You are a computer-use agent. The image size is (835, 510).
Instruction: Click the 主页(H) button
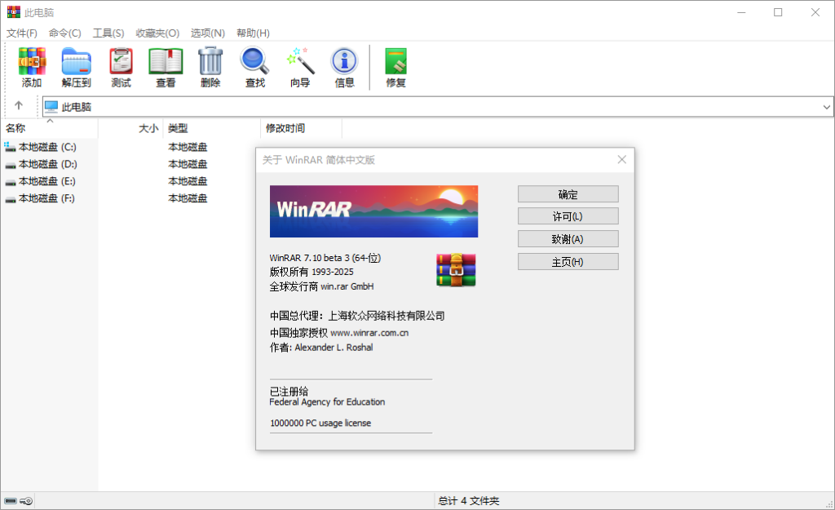[568, 262]
